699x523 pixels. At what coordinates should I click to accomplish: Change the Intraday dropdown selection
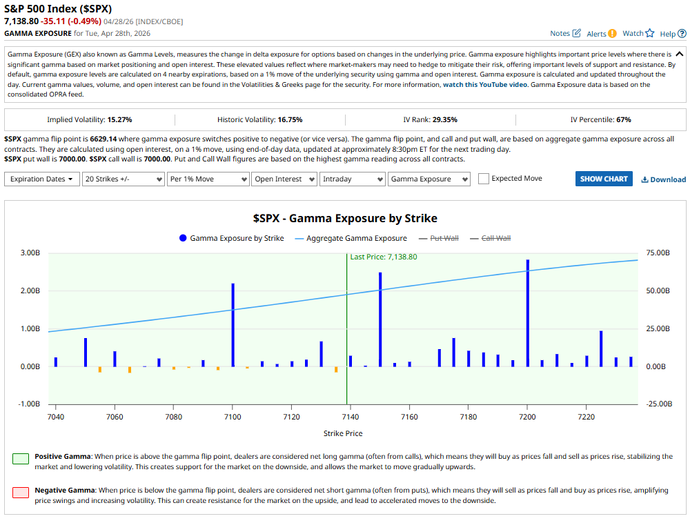352,179
